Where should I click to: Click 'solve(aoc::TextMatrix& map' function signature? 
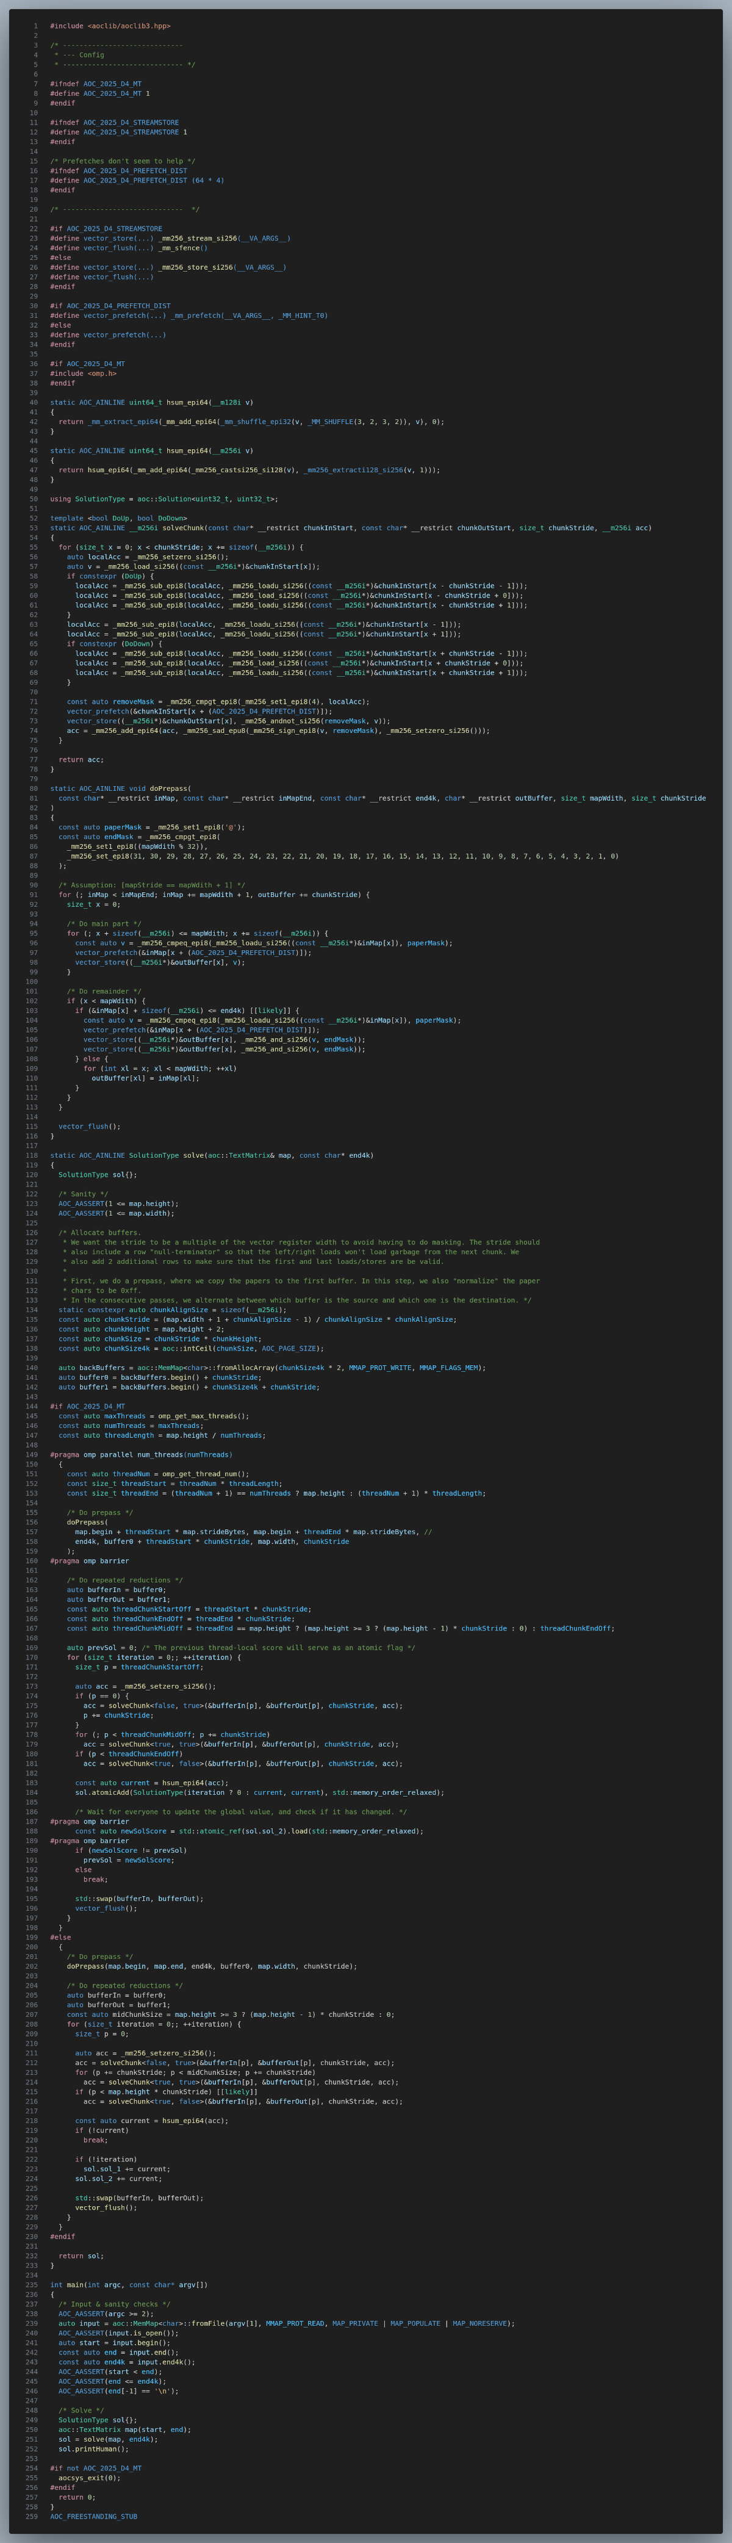coord(239,1155)
